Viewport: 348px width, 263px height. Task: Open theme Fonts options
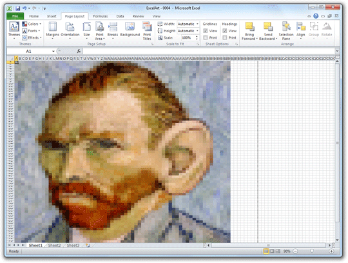coord(31,31)
